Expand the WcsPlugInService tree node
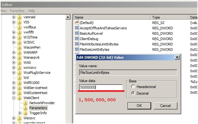Image resolution: width=198 pixels, height=124 pixels. tap(14, 73)
